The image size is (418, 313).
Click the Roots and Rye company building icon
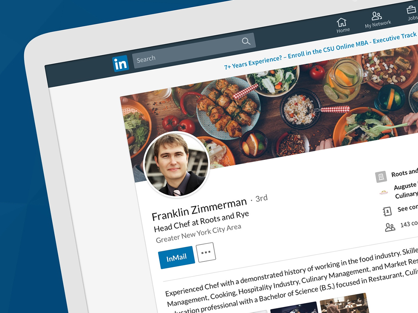click(x=381, y=177)
